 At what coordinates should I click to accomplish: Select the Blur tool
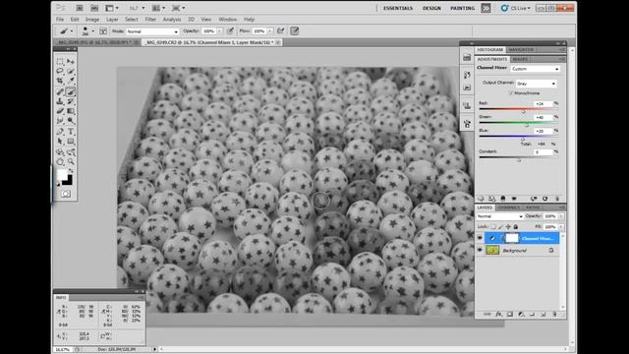click(60, 120)
